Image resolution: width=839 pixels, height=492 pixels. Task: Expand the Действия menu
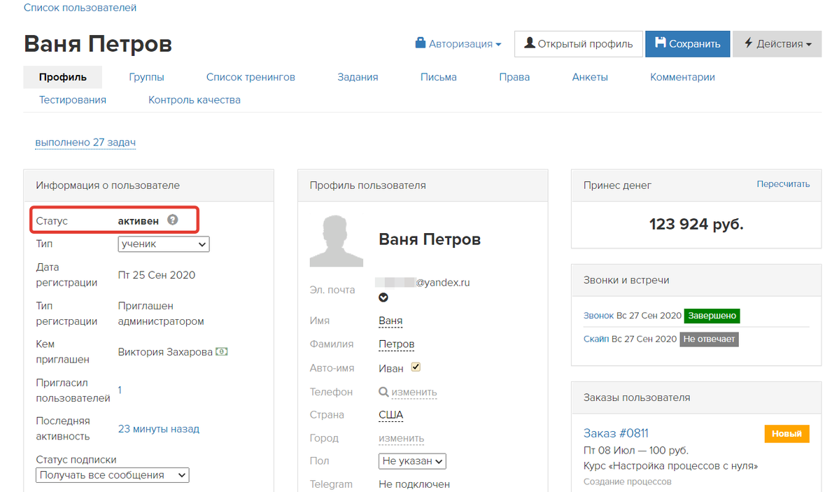point(777,44)
